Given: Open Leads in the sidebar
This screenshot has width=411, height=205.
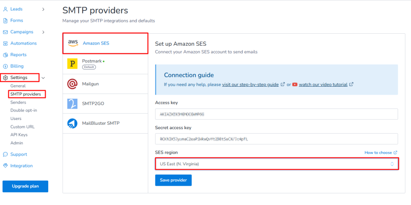Looking at the screenshot, I should pos(16,9).
